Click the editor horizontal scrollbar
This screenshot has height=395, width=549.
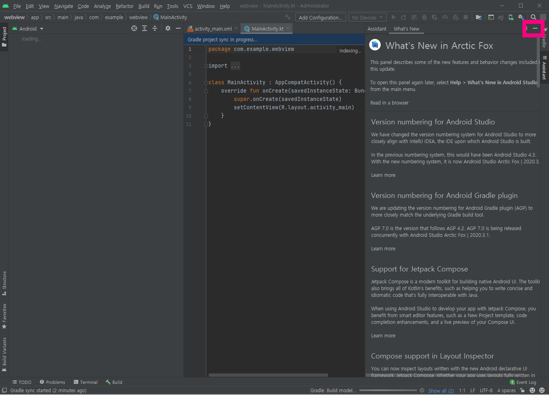pyautogui.click(x=268, y=375)
